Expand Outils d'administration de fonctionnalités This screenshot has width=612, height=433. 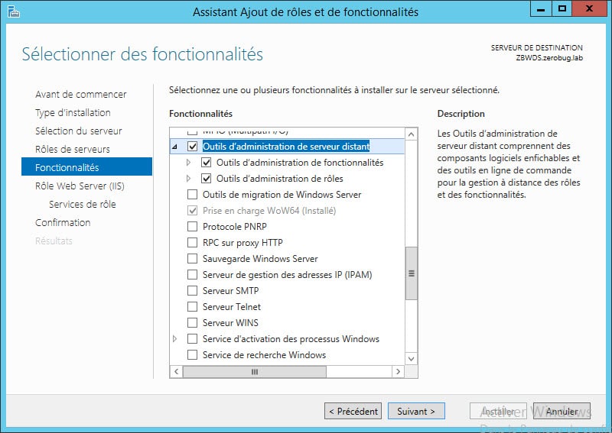tap(188, 163)
